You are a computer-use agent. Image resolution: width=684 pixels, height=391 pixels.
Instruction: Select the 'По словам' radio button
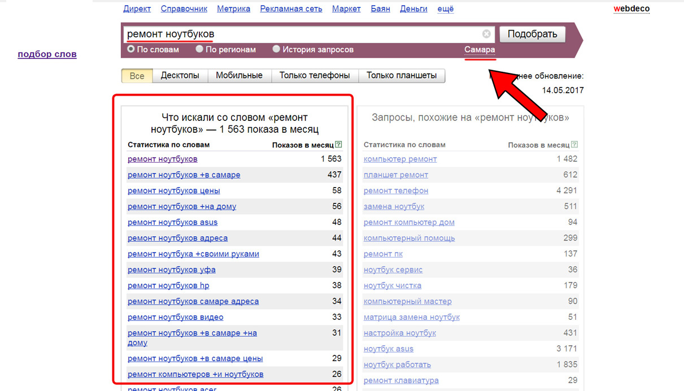tap(131, 49)
